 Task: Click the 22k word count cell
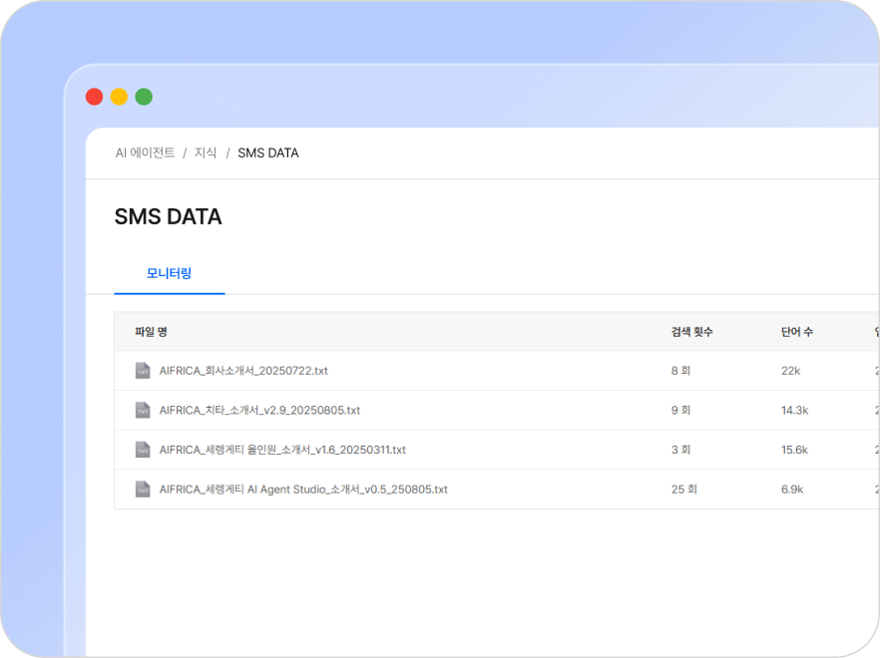pyautogui.click(x=789, y=371)
